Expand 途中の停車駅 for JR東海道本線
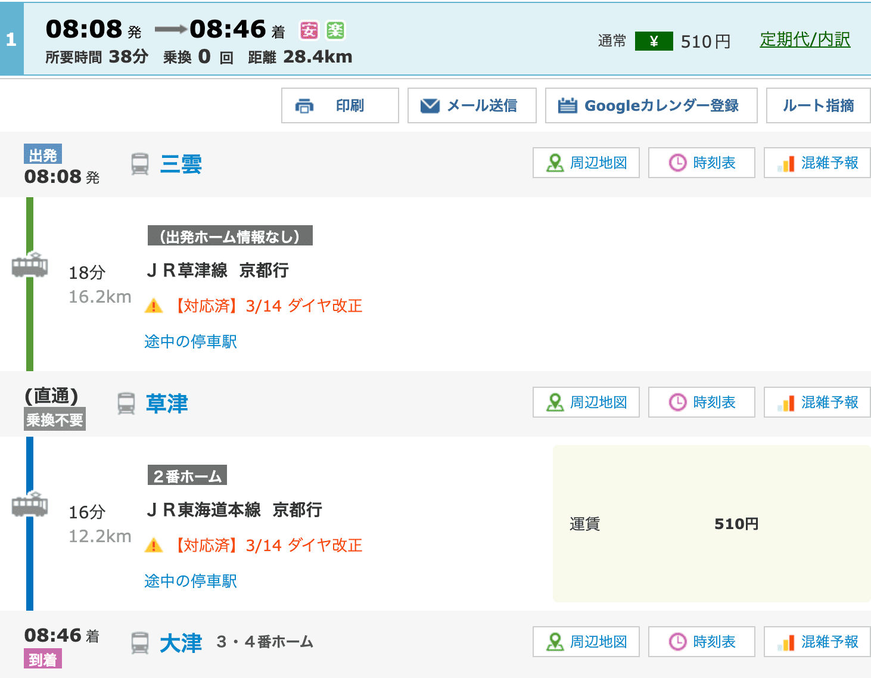Image resolution: width=871 pixels, height=678 pixels. [x=191, y=581]
